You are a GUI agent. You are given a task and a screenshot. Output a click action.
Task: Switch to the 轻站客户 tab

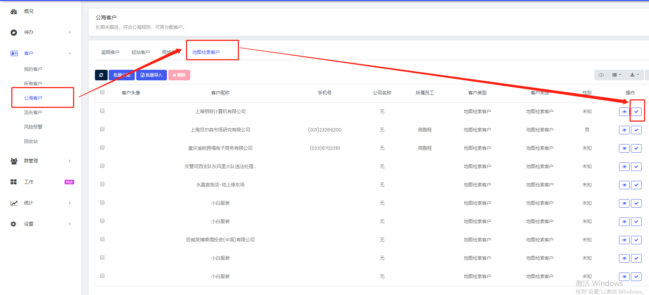pos(140,52)
